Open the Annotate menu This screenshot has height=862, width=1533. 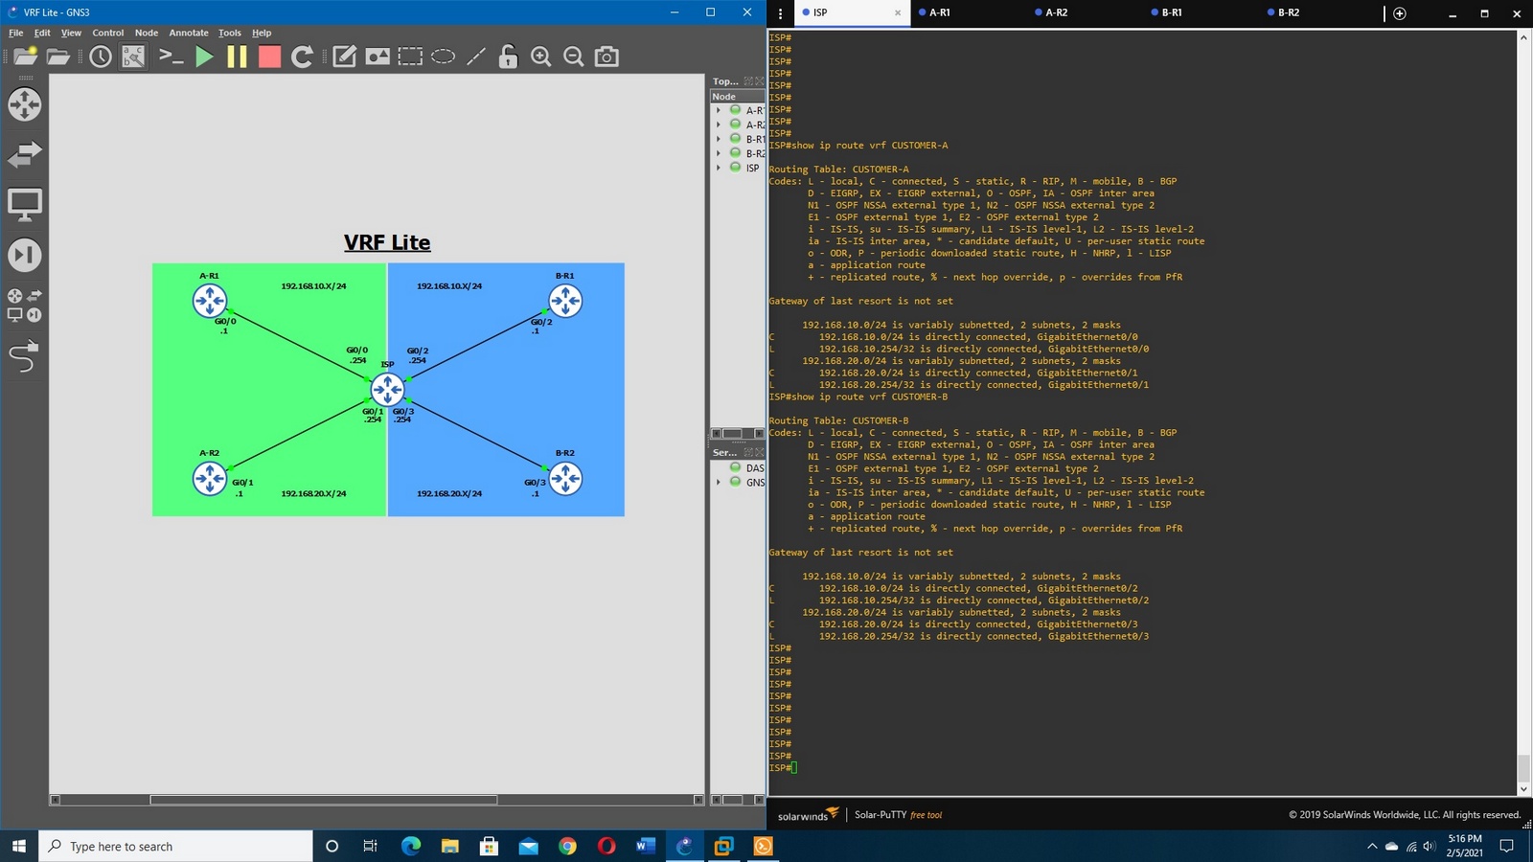click(x=188, y=33)
